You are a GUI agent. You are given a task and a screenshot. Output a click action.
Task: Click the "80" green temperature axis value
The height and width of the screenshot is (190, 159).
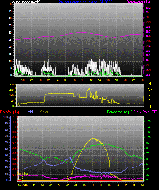(x=148, y=148)
